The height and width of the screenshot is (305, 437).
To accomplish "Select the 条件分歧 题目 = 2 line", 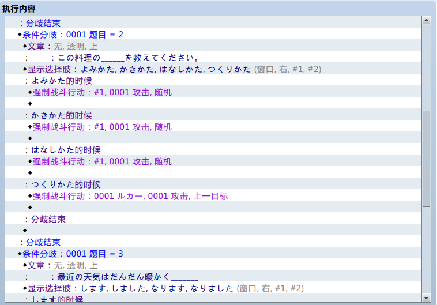I will (x=213, y=35).
